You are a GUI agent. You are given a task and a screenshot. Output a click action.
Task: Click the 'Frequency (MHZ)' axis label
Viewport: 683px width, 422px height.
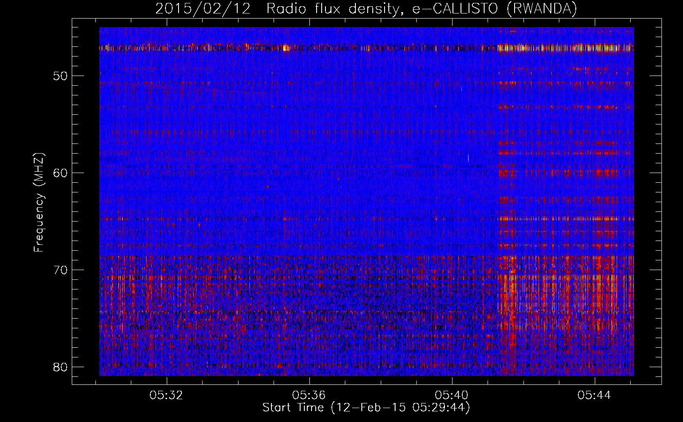pyautogui.click(x=39, y=203)
